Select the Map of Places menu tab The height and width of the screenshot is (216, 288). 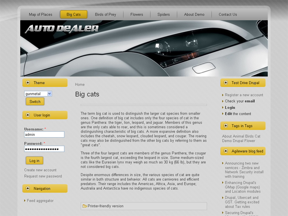(x=40, y=14)
